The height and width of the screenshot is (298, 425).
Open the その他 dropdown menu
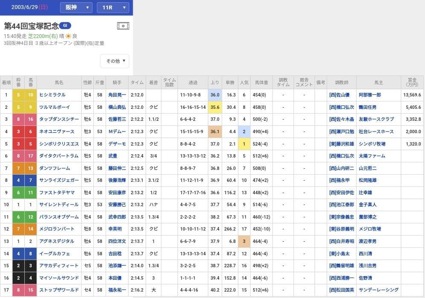point(115,61)
